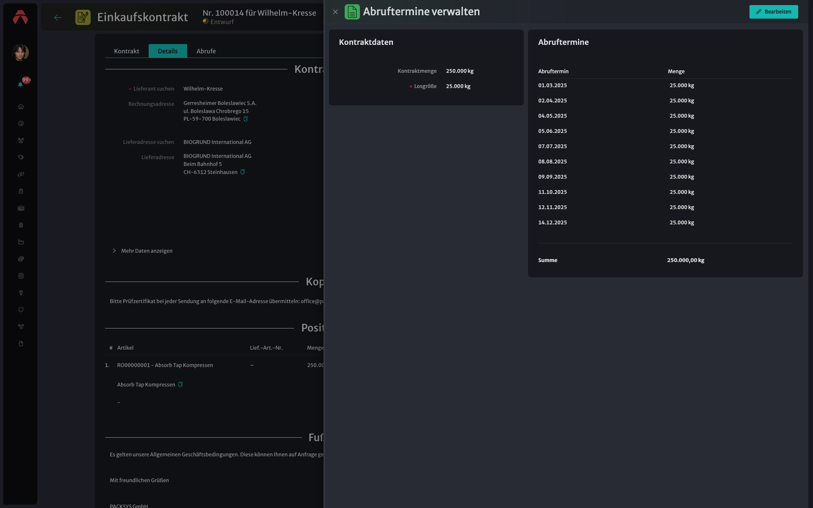Open the user profile avatar
This screenshot has height=508, width=813.
pos(20,52)
